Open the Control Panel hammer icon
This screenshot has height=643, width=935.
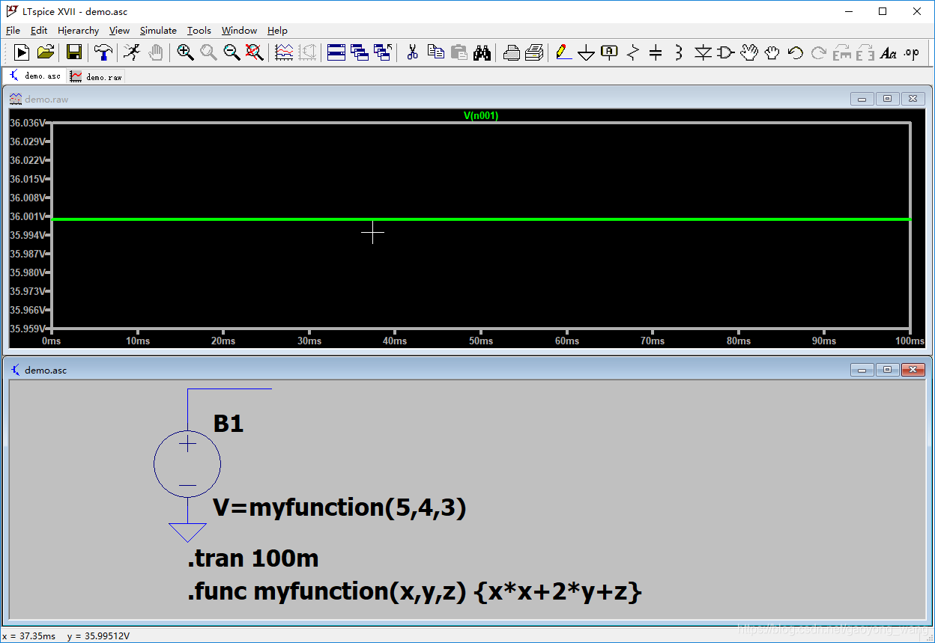coord(103,52)
